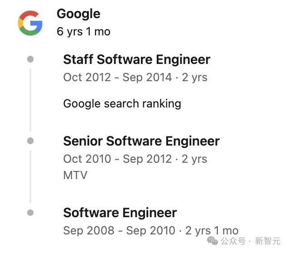The image size is (290, 253).
Task: Click timeline line below the Staff role dot
Action: pyautogui.click(x=30, y=100)
